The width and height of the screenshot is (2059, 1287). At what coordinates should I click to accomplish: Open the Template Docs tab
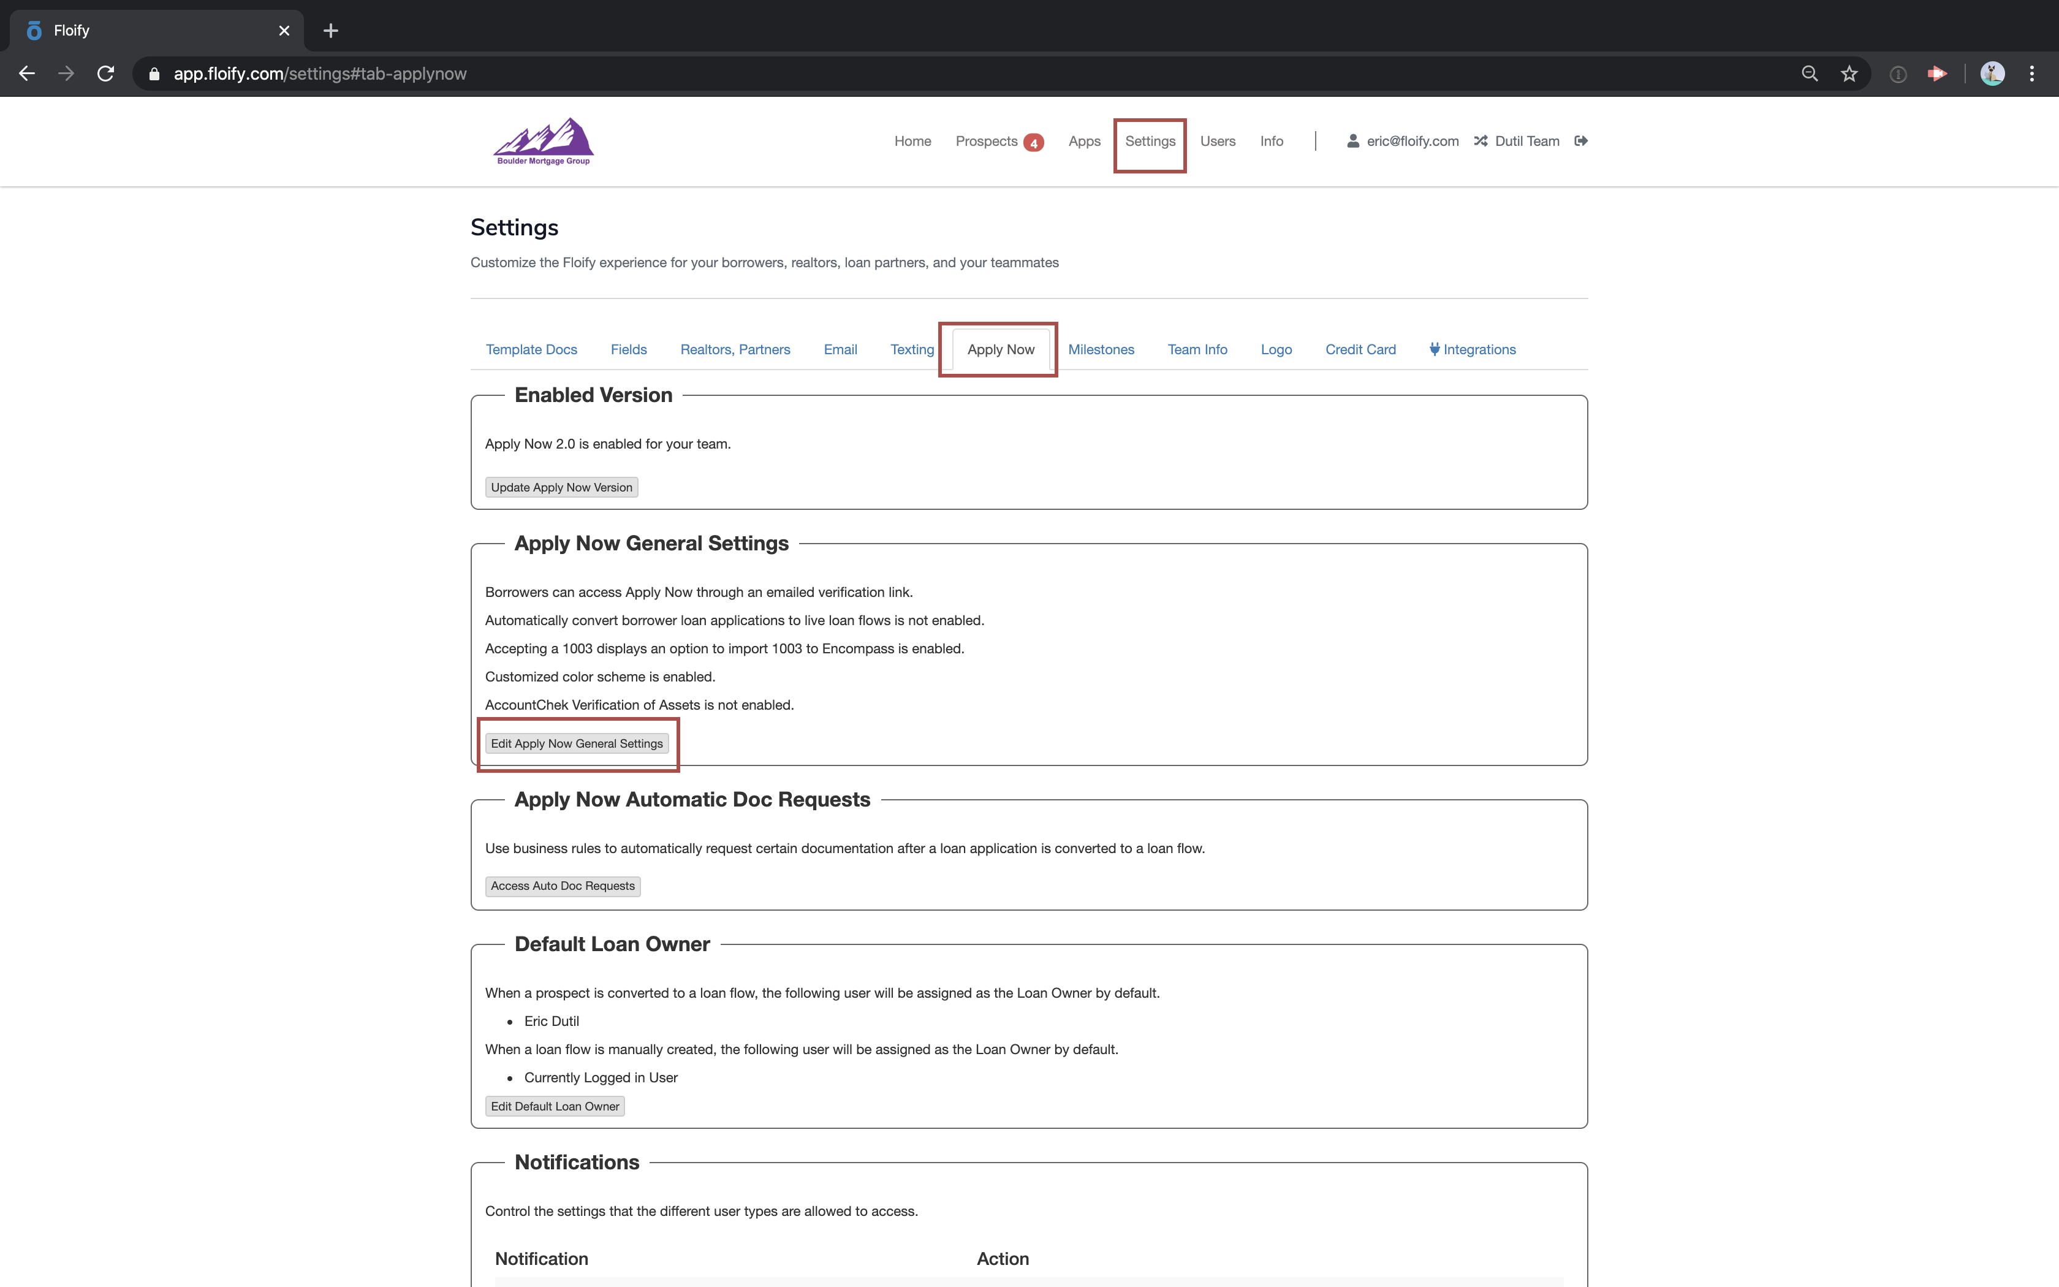point(531,349)
